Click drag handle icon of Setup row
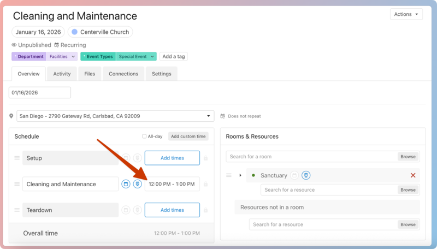 pyautogui.click(x=17, y=158)
